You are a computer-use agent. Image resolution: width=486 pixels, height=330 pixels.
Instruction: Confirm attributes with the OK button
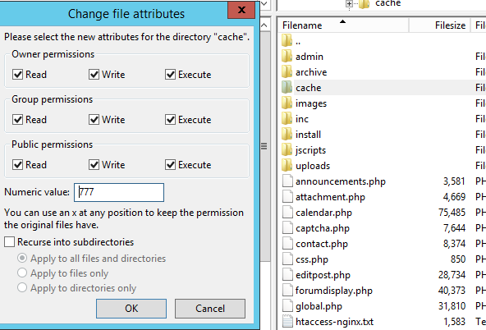pyautogui.click(x=131, y=309)
